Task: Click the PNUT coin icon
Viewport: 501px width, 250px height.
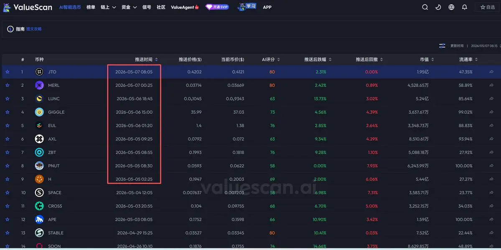Action: [39, 166]
